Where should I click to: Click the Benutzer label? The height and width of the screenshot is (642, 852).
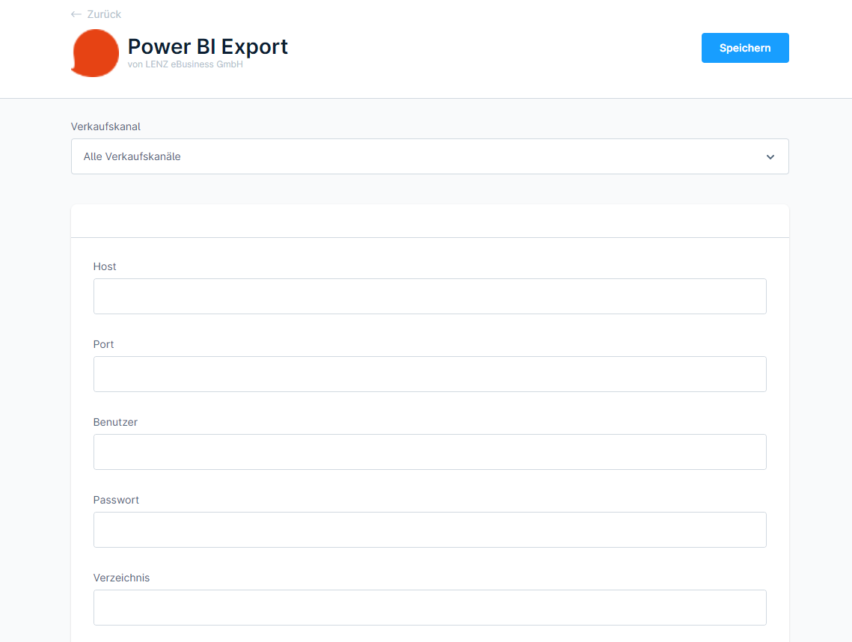click(x=115, y=422)
